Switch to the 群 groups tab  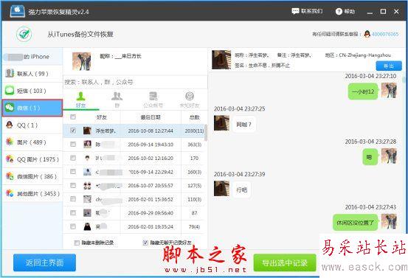click(117, 100)
